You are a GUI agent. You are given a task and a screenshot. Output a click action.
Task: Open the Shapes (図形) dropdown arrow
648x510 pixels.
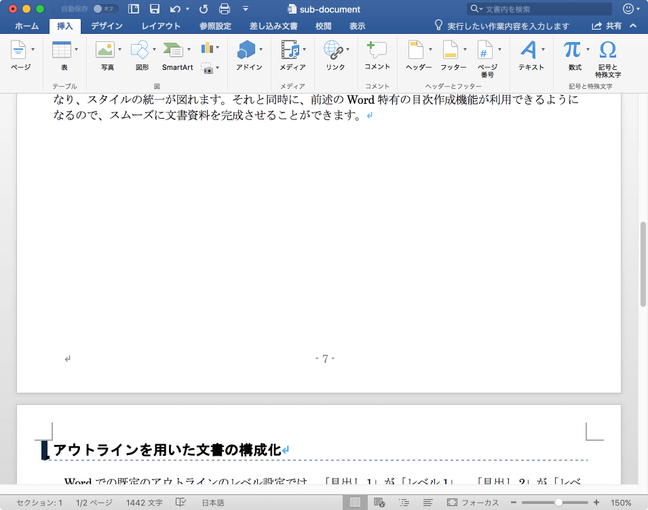click(x=154, y=50)
